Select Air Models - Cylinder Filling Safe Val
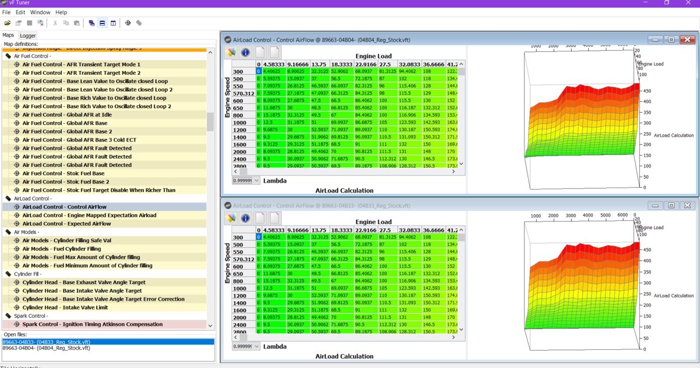The width and height of the screenshot is (700, 368). [x=105, y=241]
